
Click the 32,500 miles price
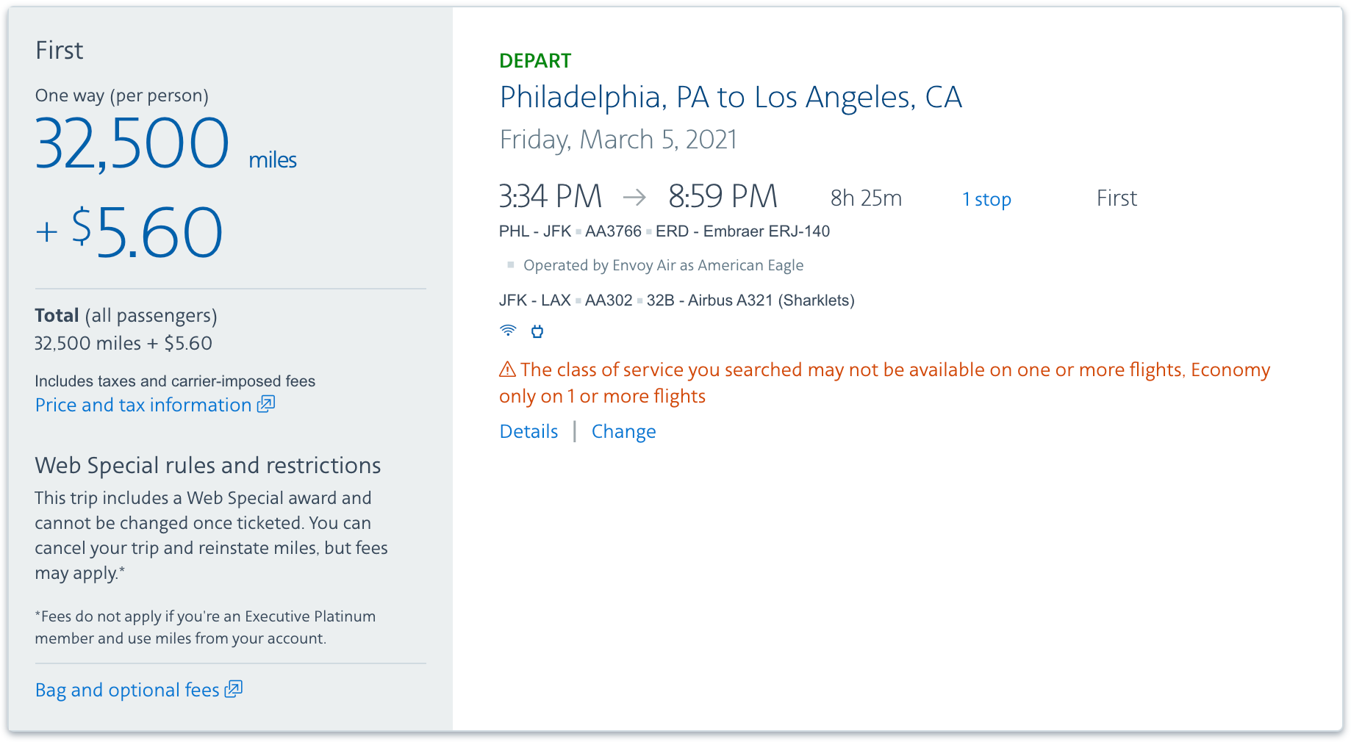click(132, 144)
